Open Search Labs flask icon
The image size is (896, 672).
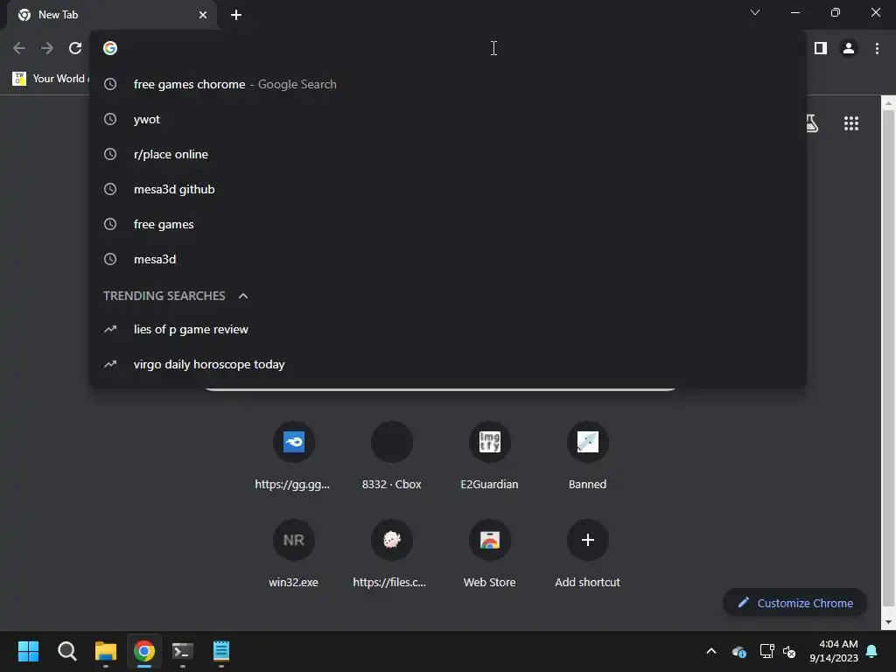tap(811, 123)
